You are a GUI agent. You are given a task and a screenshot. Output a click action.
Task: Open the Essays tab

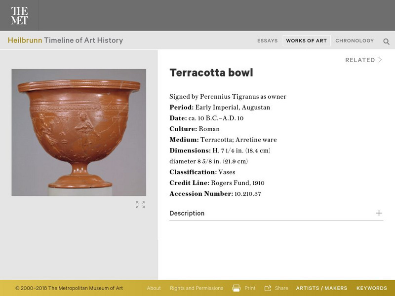[267, 41]
